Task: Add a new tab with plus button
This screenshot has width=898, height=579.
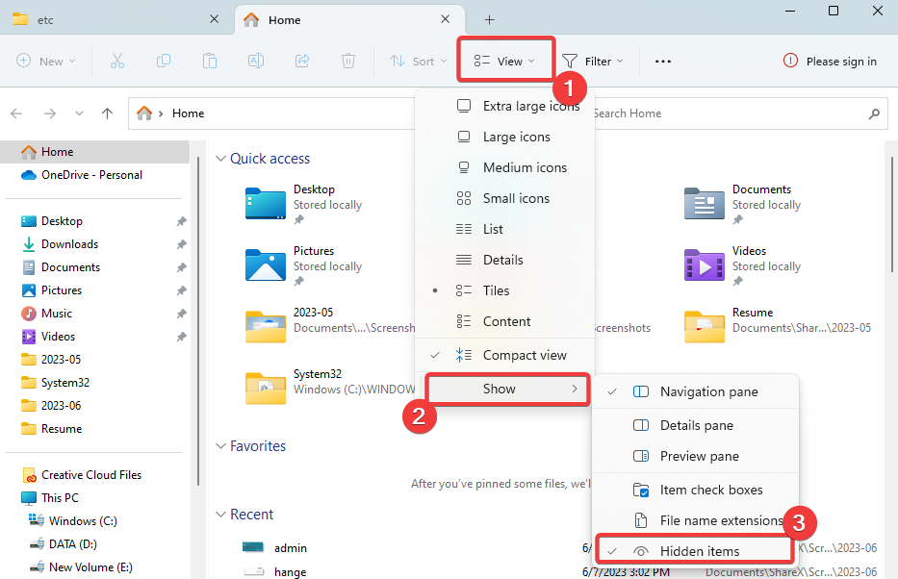Action: (489, 20)
